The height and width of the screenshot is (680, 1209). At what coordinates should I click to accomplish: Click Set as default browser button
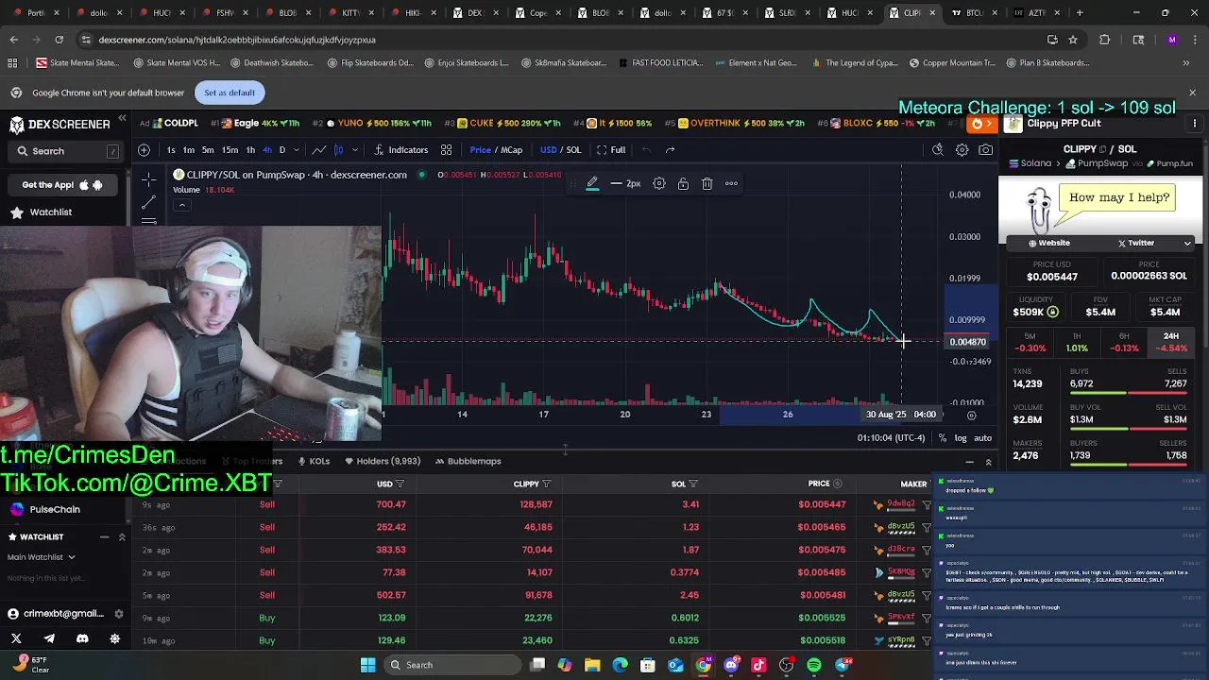click(230, 93)
